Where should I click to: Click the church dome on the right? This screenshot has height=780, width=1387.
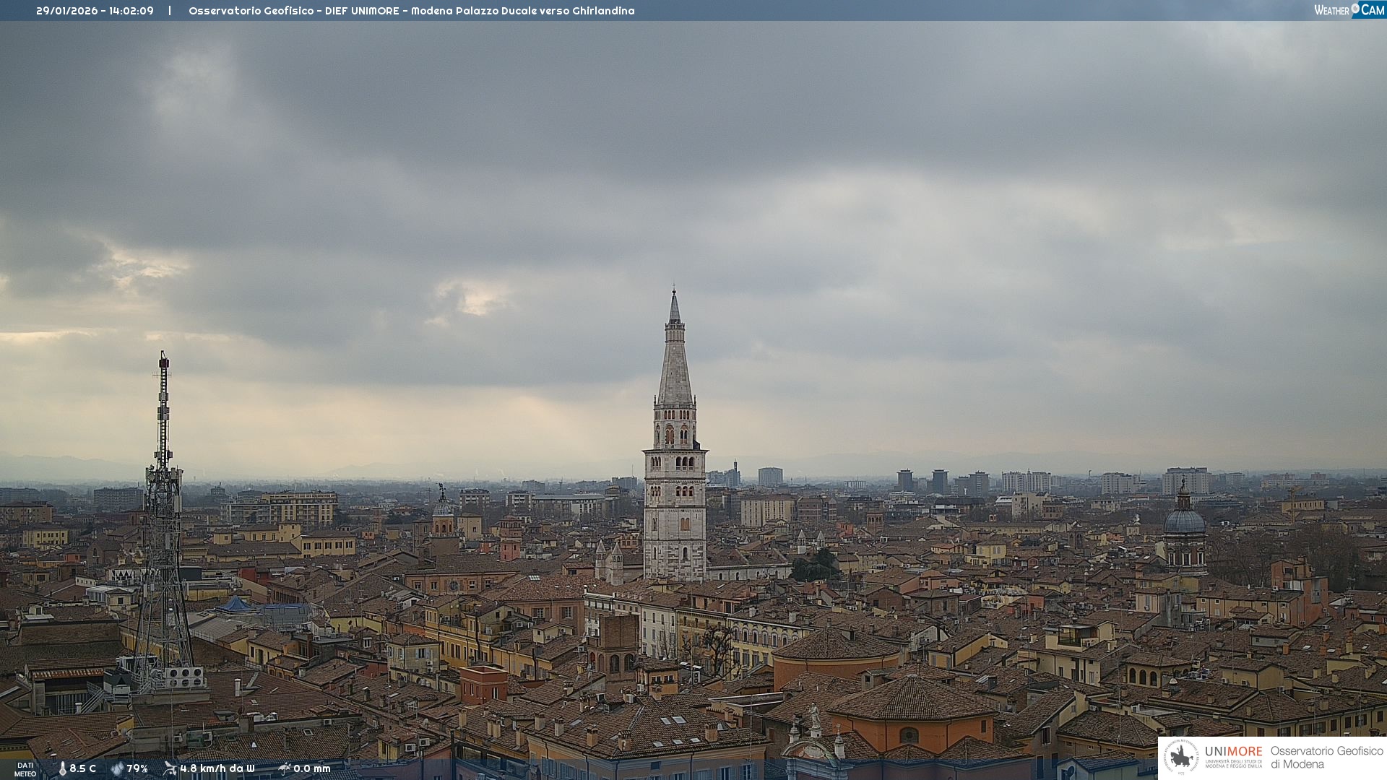[1184, 520]
